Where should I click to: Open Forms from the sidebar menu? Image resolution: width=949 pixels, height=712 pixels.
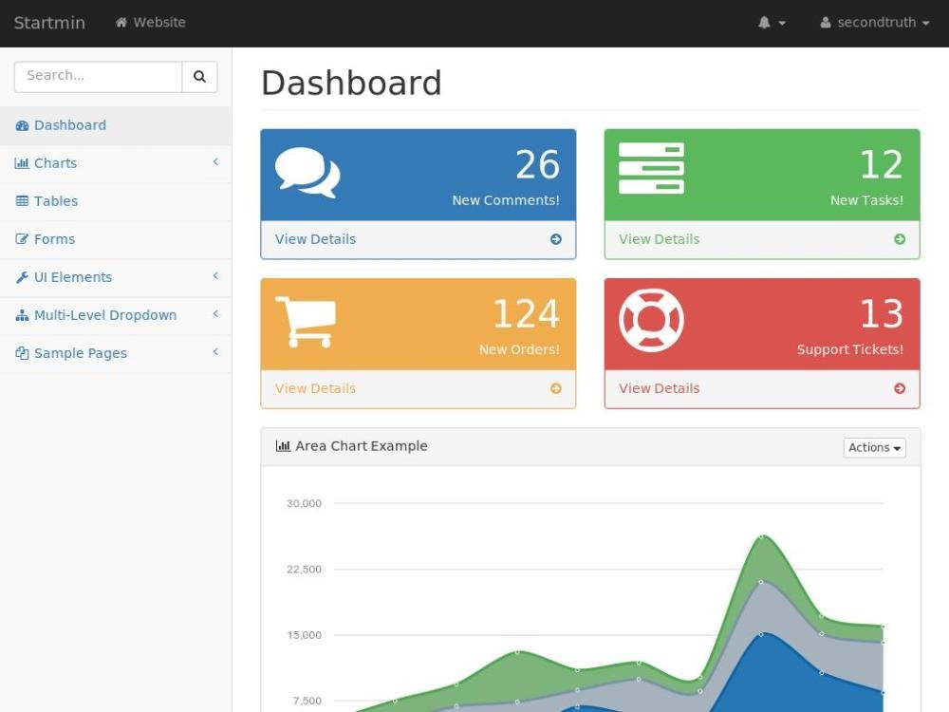(x=54, y=239)
